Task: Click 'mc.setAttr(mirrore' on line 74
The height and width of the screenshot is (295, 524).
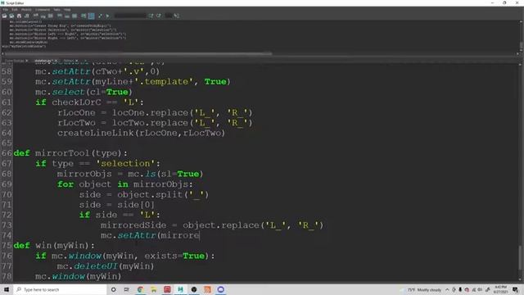Action: pyautogui.click(x=150, y=235)
